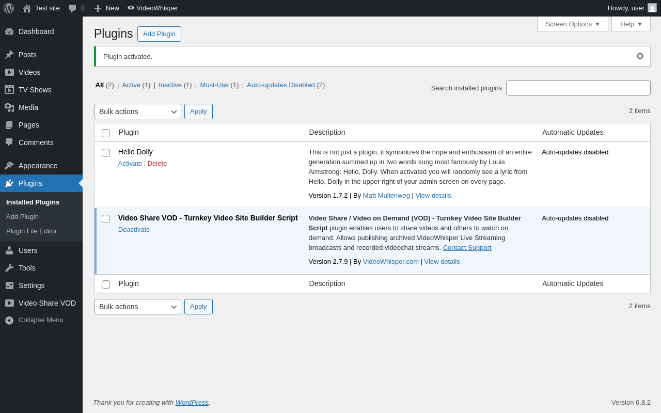This screenshot has width=661, height=413.
Task: Click the Test site home icon
Action: point(27,8)
